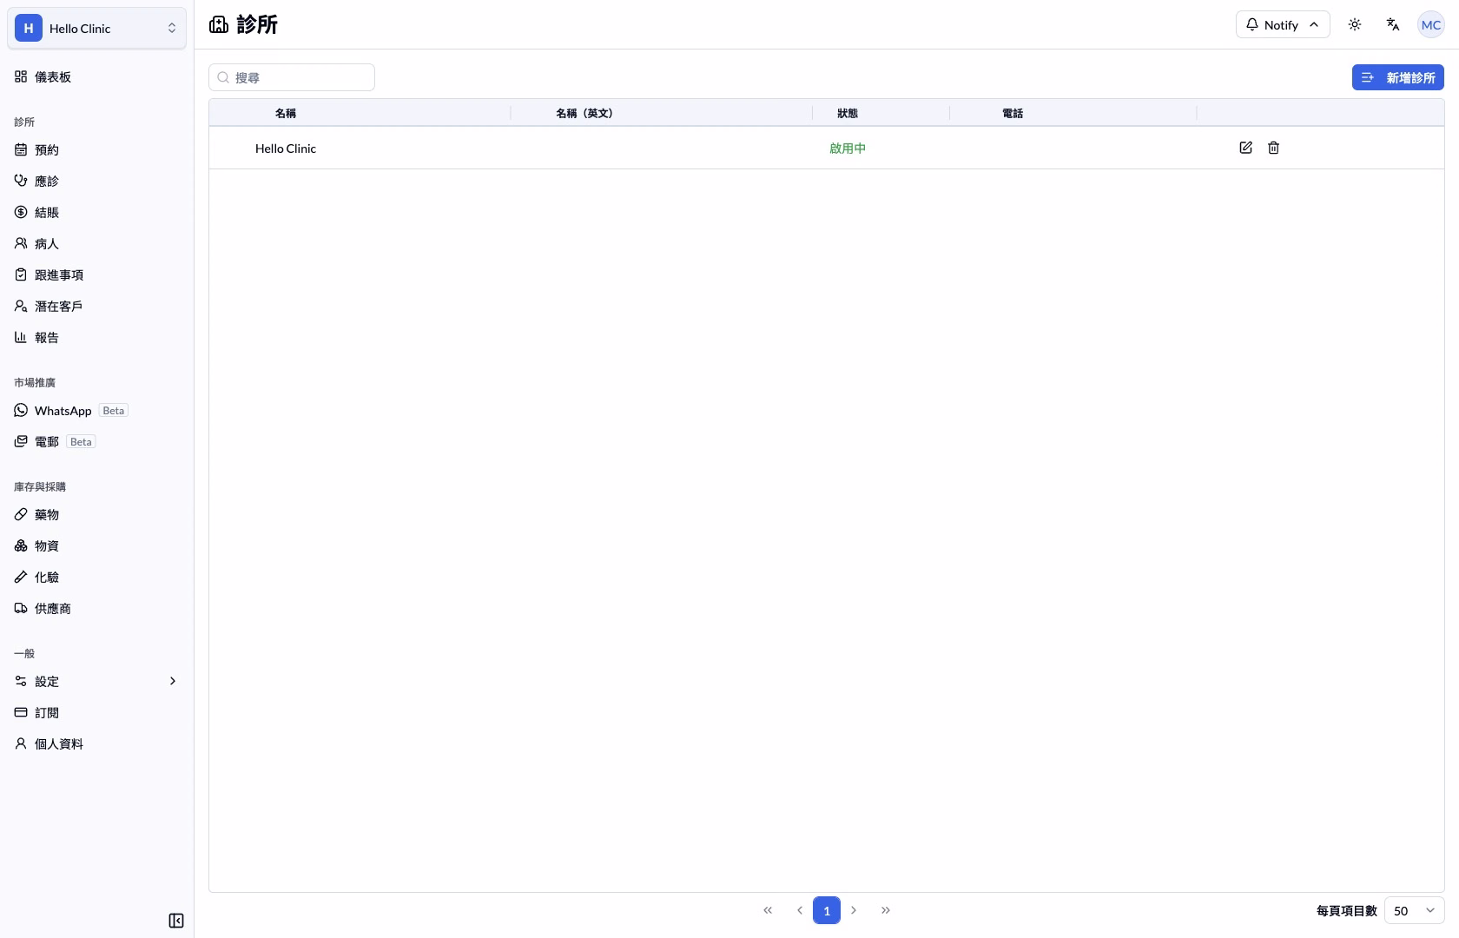Screen dimensions: 1459x938
Task: Open 跟進事項 follow-ups in sidebar
Action: (96, 275)
